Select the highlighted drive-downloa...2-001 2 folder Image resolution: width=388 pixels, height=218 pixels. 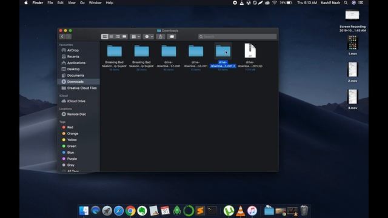[223, 51]
